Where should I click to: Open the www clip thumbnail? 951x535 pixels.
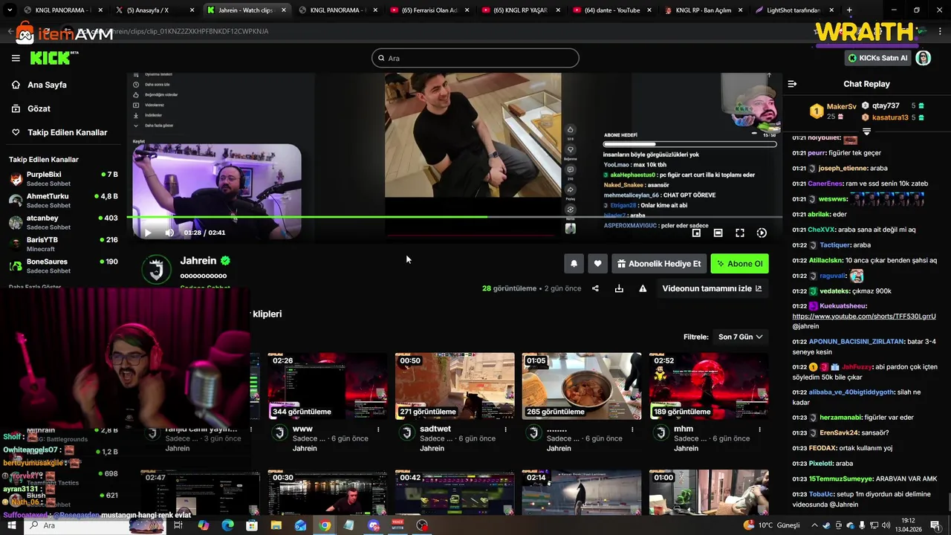click(x=328, y=386)
